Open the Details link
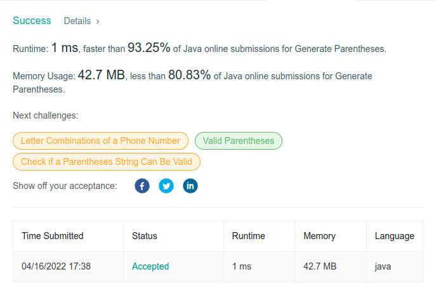The height and width of the screenshot is (300, 436). 77,21
